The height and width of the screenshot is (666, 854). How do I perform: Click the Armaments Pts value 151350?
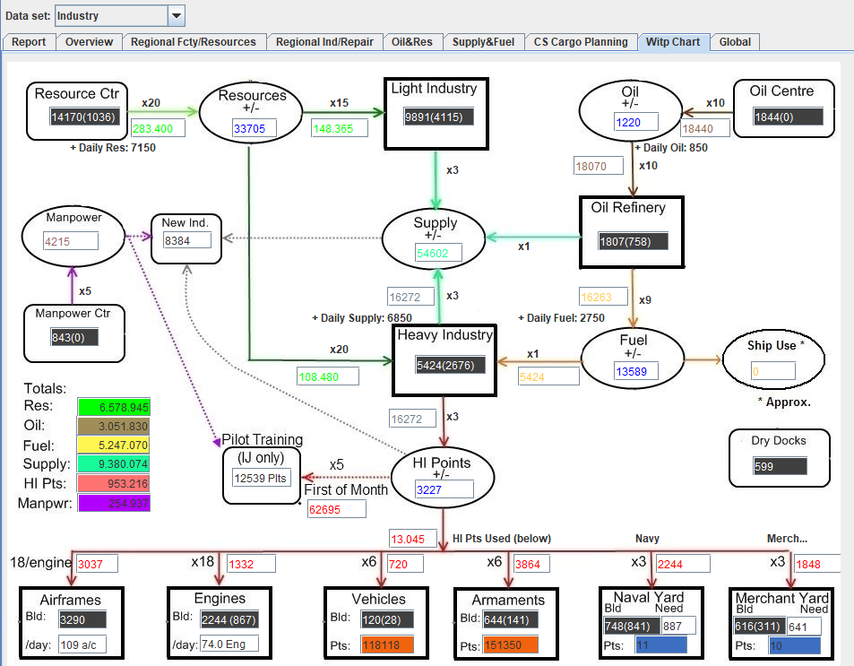click(x=511, y=644)
